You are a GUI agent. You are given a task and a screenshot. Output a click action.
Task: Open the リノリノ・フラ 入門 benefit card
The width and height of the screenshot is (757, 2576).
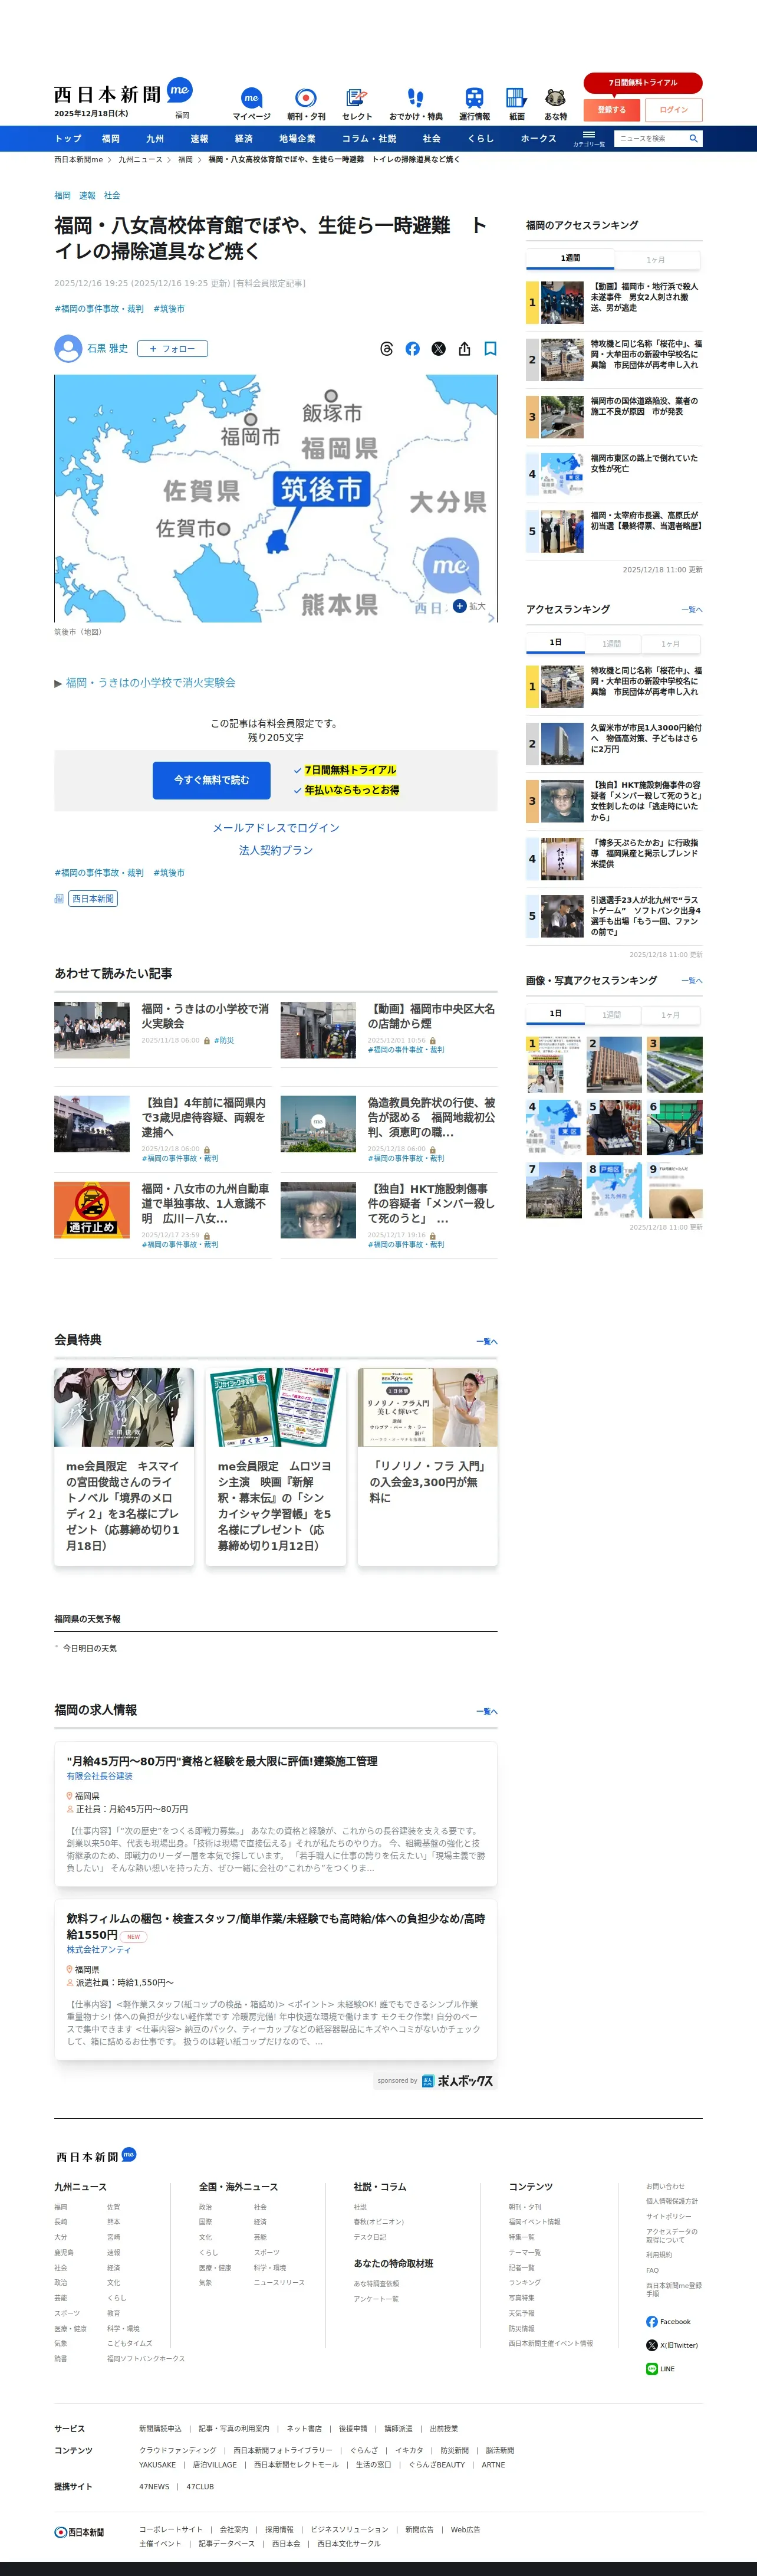(427, 1466)
